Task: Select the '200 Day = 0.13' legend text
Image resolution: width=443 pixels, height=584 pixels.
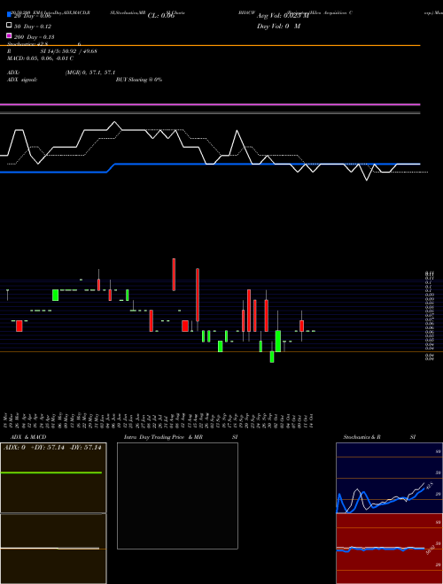Action: pyautogui.click(x=34, y=37)
